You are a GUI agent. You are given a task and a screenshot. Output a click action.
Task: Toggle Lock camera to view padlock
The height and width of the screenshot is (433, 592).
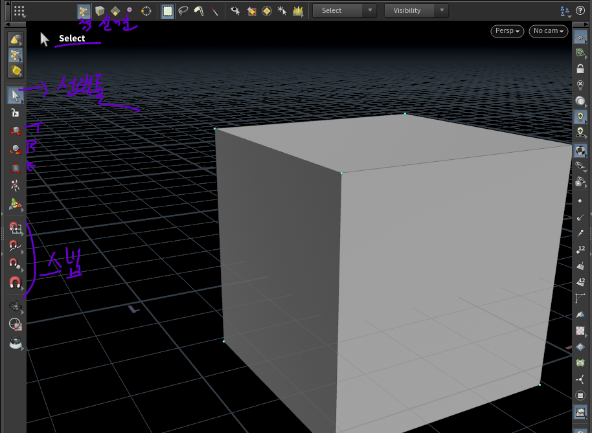pos(580,69)
